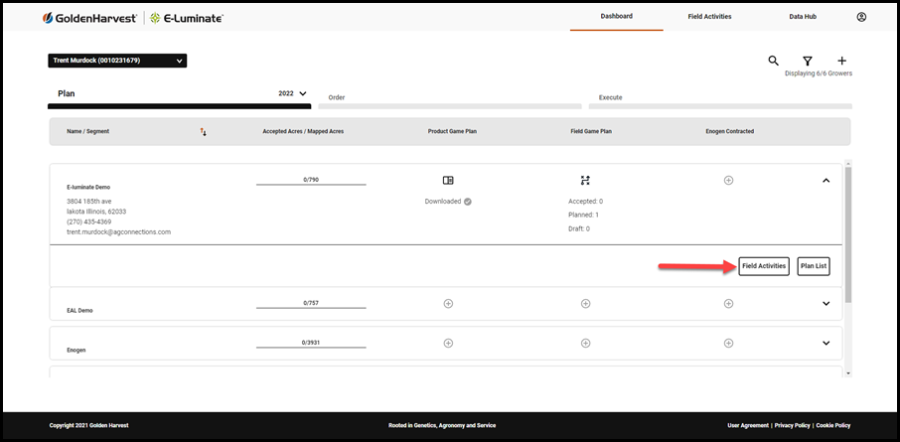
Task: Click the scrollbar up arrow
Action: (x=848, y=163)
